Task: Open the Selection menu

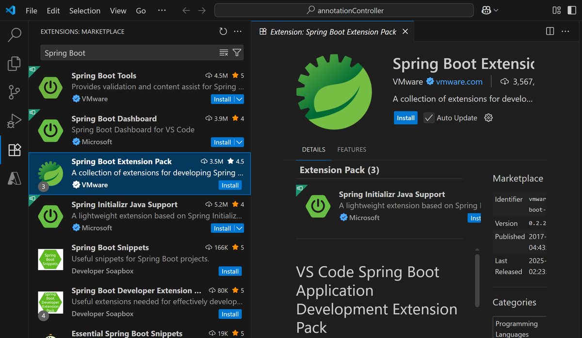Action: click(x=85, y=10)
